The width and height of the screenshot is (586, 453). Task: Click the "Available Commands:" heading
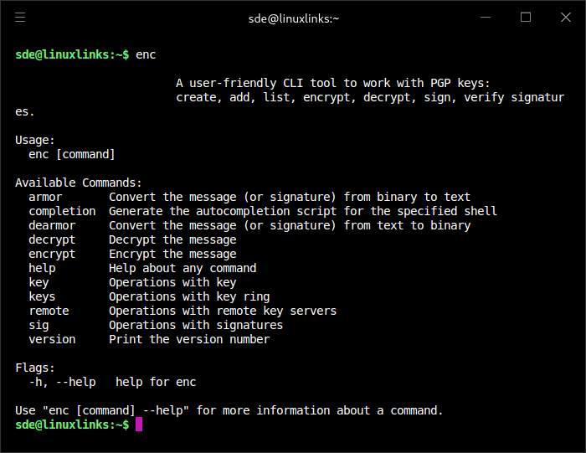(x=79, y=183)
